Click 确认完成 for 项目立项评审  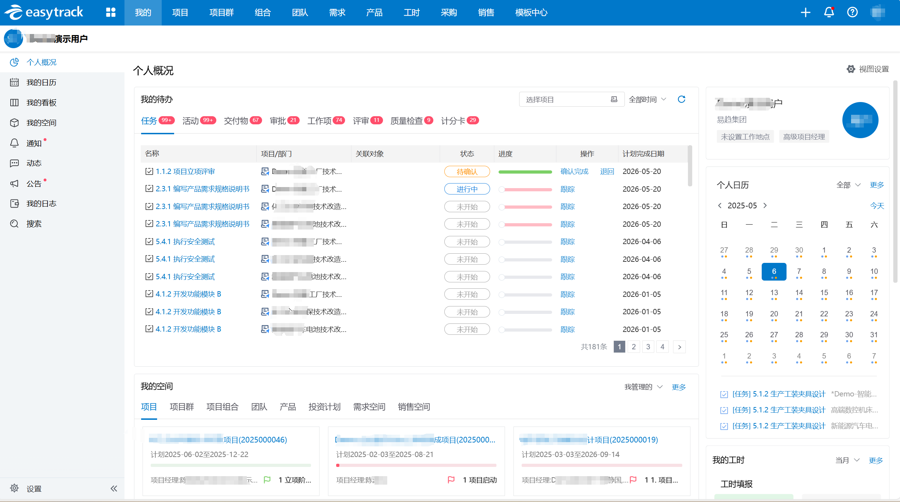(x=574, y=171)
